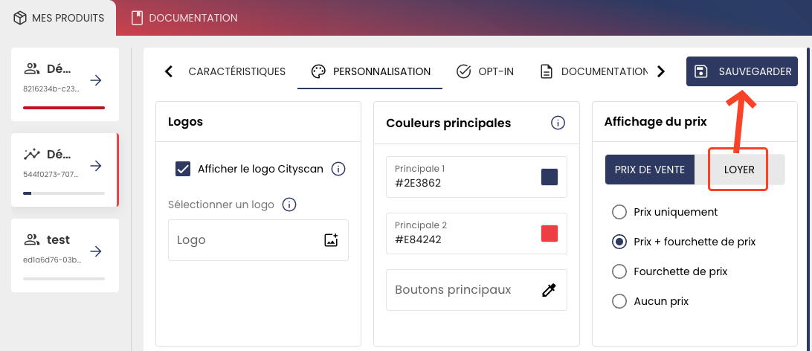Open the test product arrow icon
Viewport: 812px width, 351px height.
click(95, 251)
